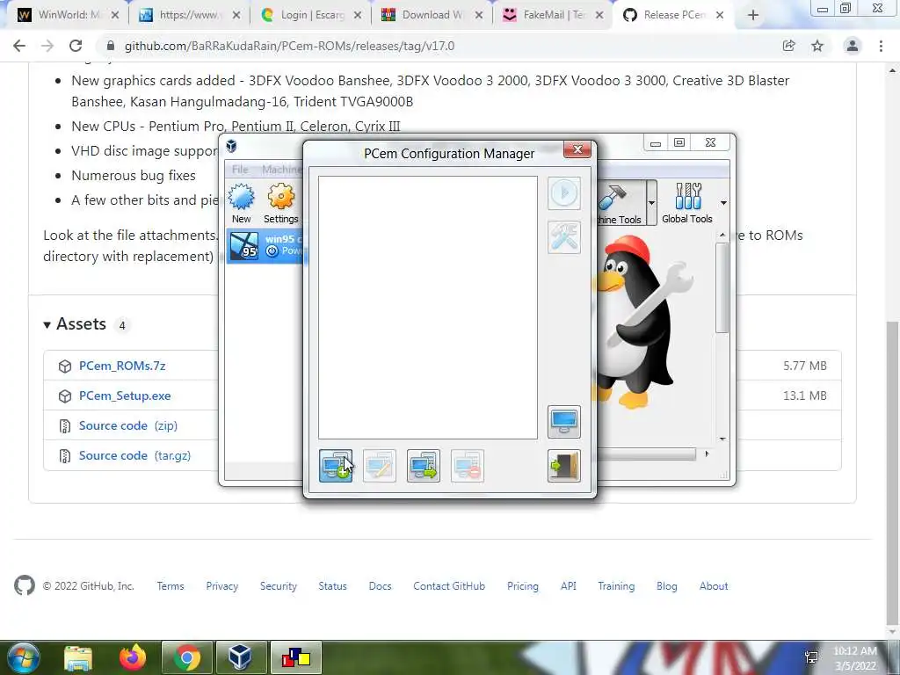Click the grayed edit configuration pencil icon

coord(380,466)
